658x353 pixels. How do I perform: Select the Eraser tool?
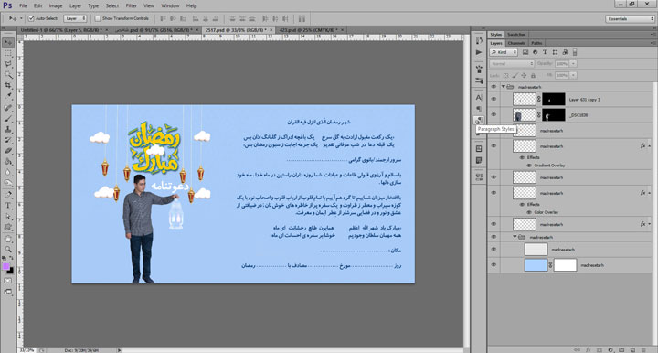8,151
